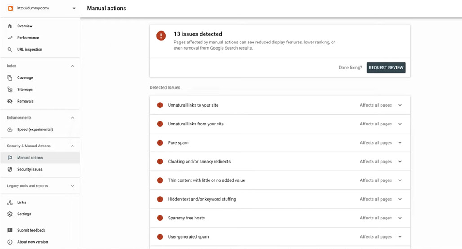This screenshot has height=249, width=462.
Task: Click the http://dummy.com/ property URL
Action: 33,8
